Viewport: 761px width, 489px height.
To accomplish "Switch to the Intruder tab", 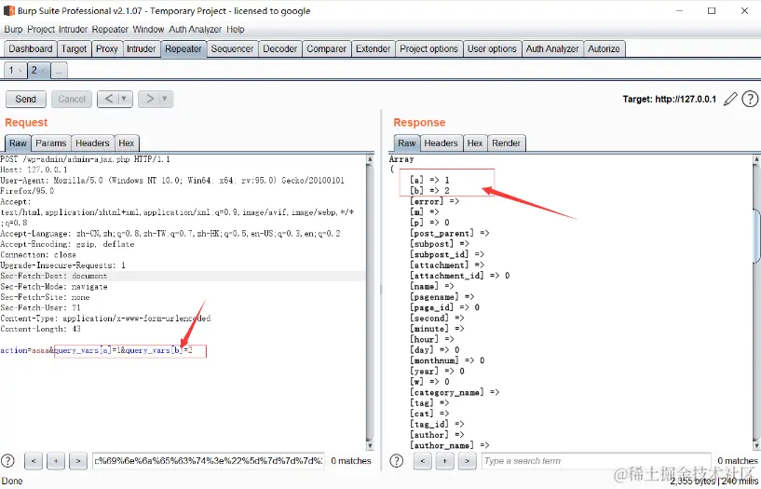I will (x=142, y=49).
